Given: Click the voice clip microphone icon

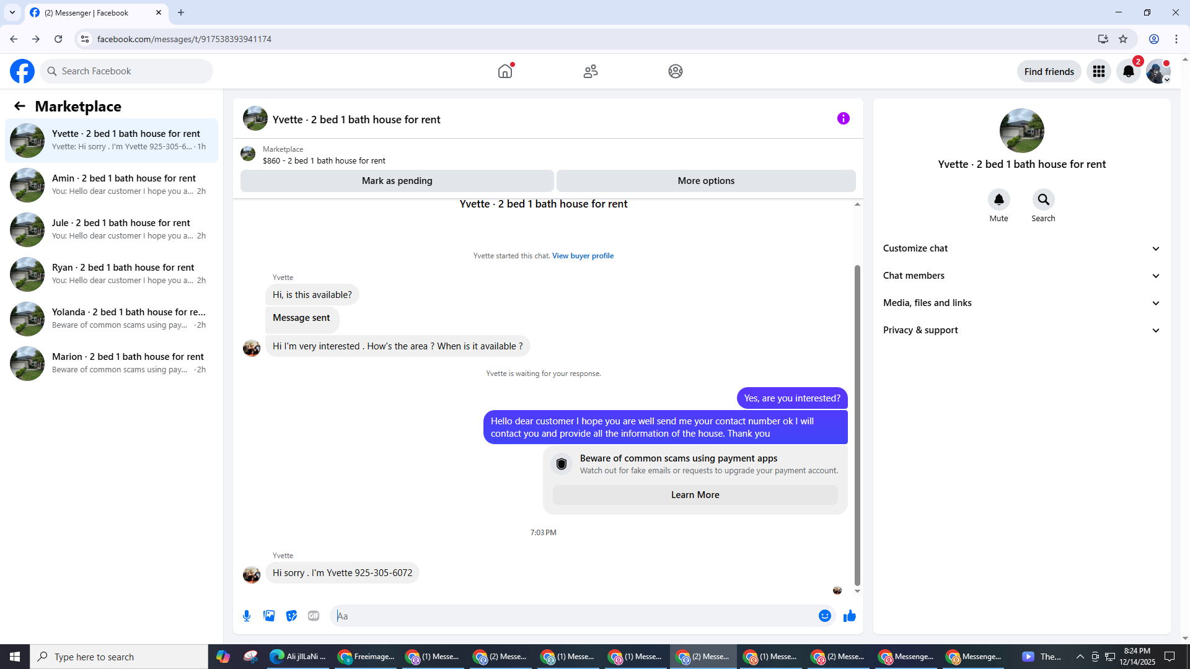Looking at the screenshot, I should [247, 616].
